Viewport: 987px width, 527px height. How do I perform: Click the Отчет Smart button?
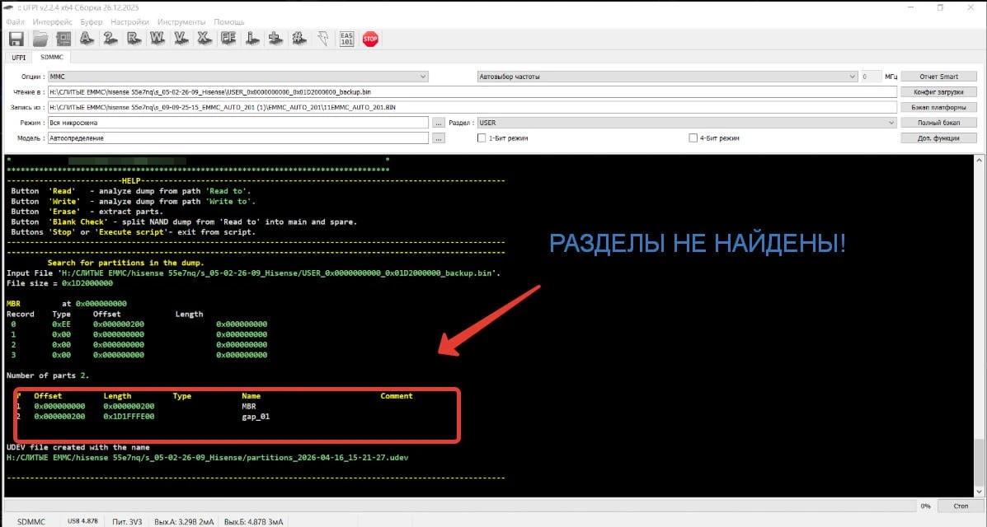coord(938,77)
